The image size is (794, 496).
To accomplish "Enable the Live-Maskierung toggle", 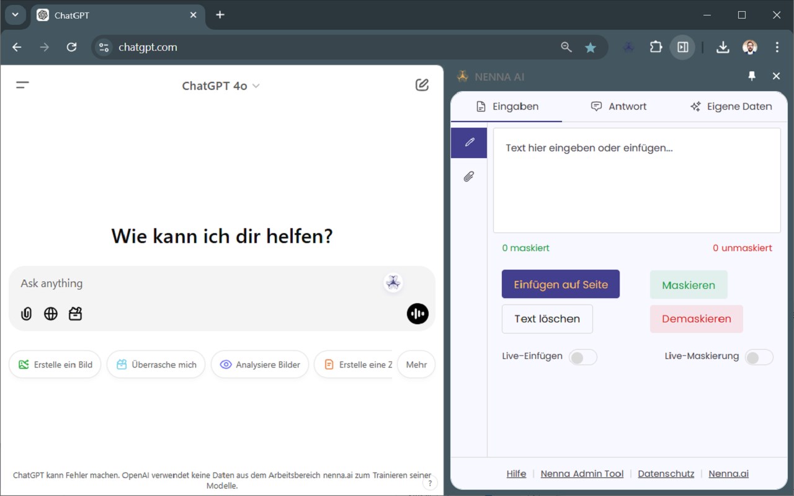I will coord(759,357).
